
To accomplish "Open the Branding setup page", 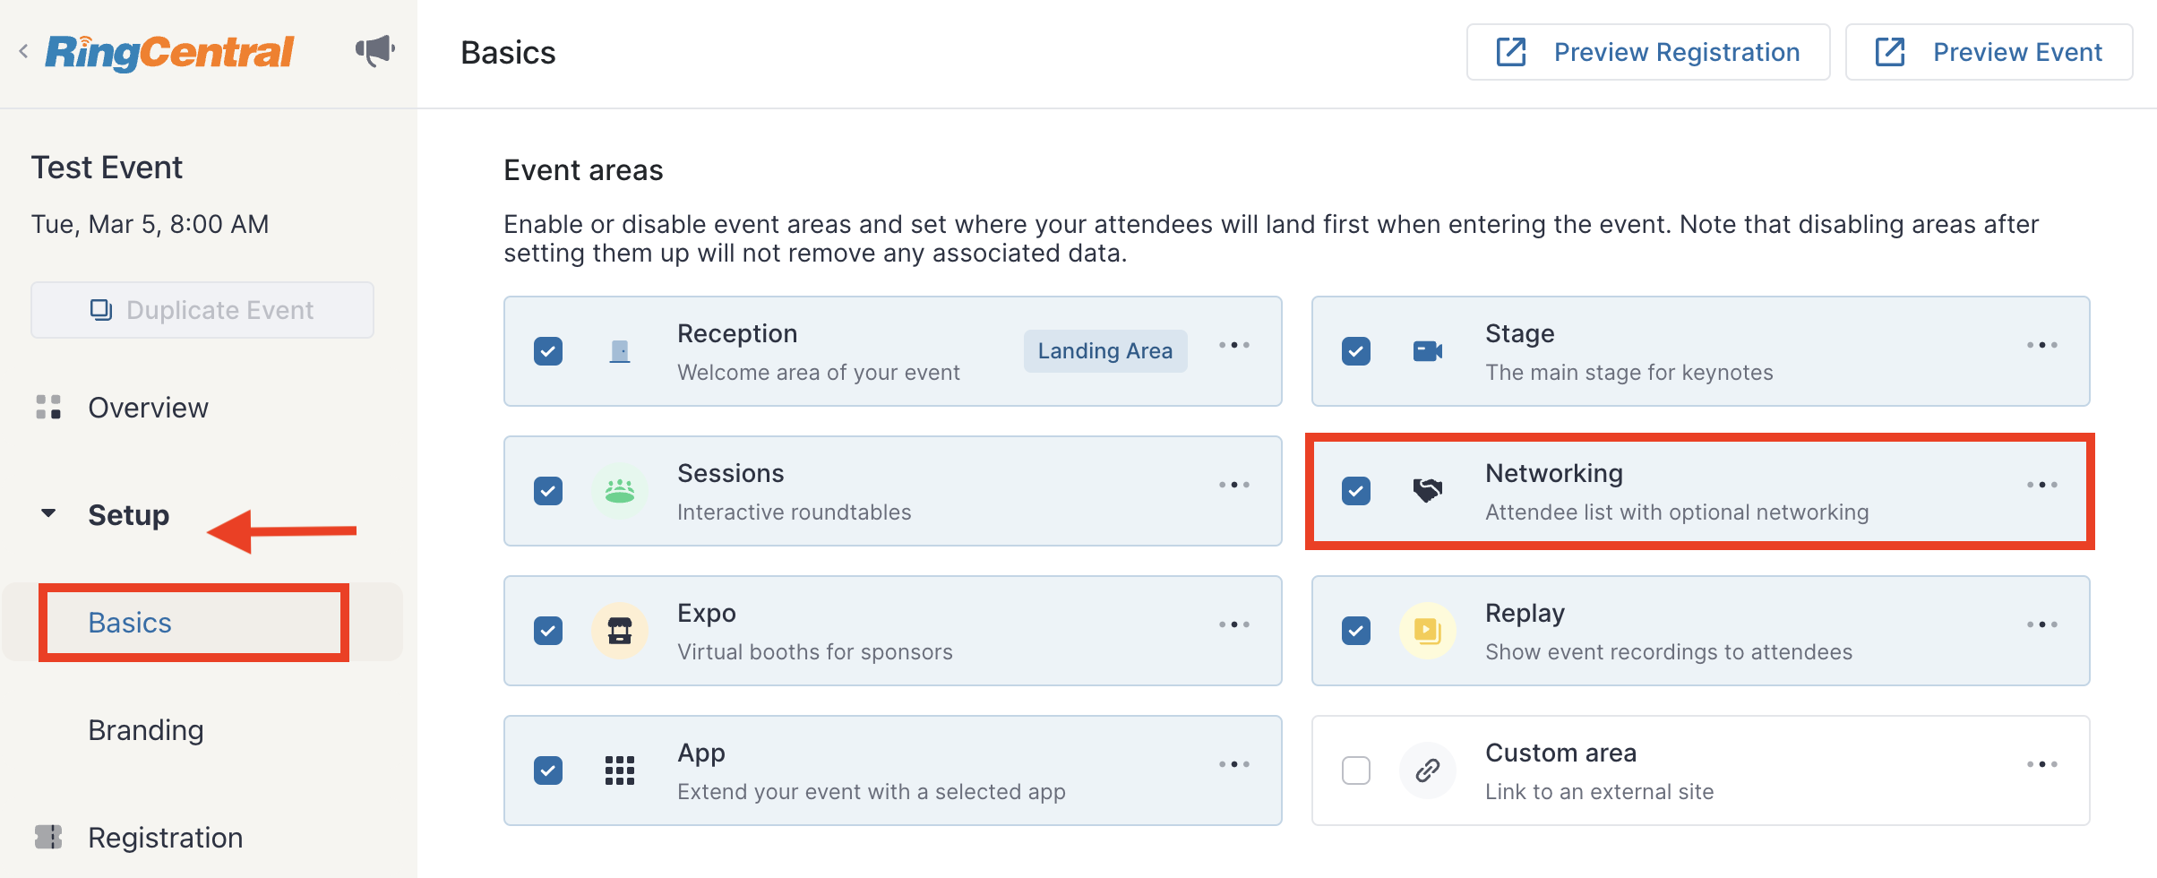I will pyautogui.click(x=146, y=730).
